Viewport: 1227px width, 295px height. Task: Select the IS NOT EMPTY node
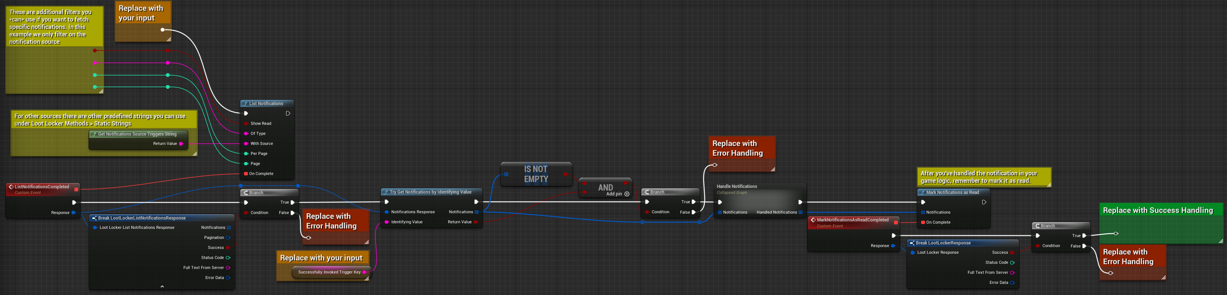point(535,174)
